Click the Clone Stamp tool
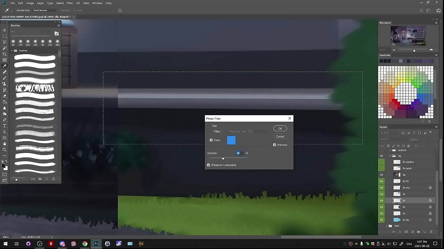 click(x=5, y=84)
